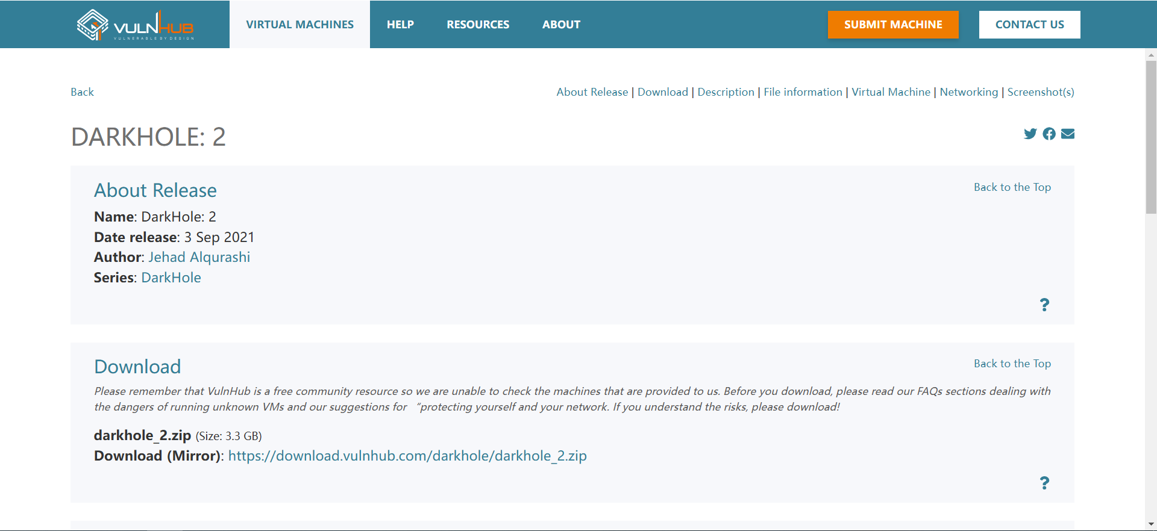
Task: Open the Resources menu item
Action: pyautogui.click(x=478, y=25)
